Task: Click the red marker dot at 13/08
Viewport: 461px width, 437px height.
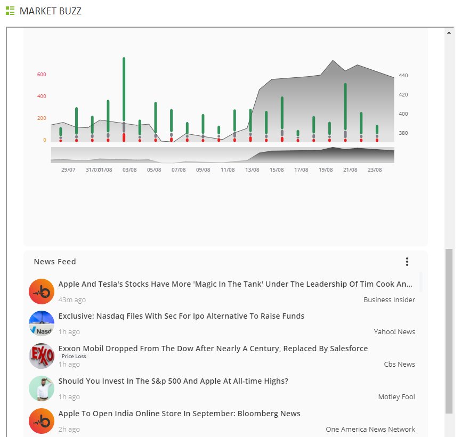Action: point(250,139)
